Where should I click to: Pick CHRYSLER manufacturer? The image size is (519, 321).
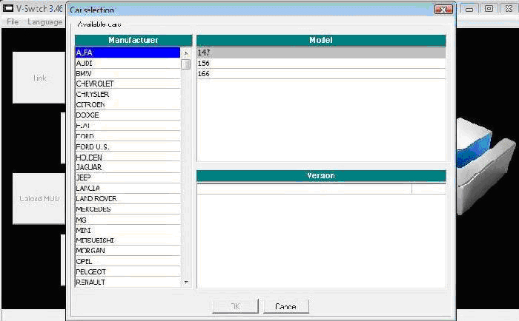coord(128,95)
